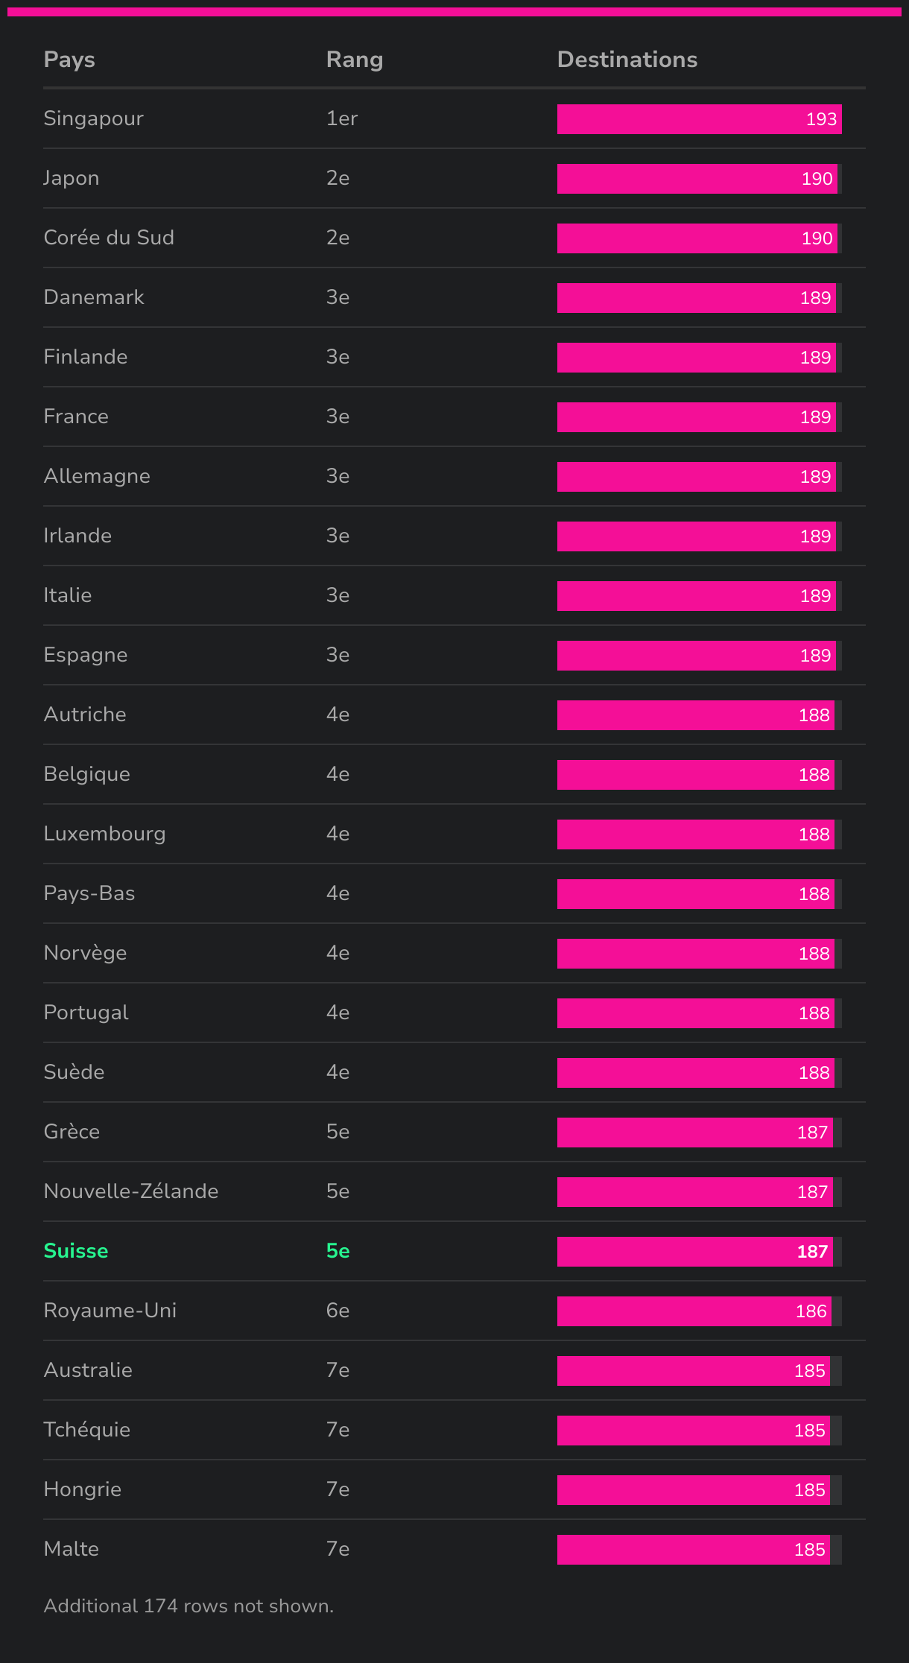This screenshot has width=909, height=1663.
Task: Select the Singapour country name
Action: point(93,118)
